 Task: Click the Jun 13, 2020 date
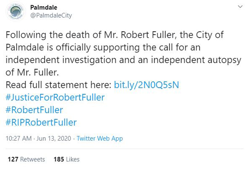point(54,138)
